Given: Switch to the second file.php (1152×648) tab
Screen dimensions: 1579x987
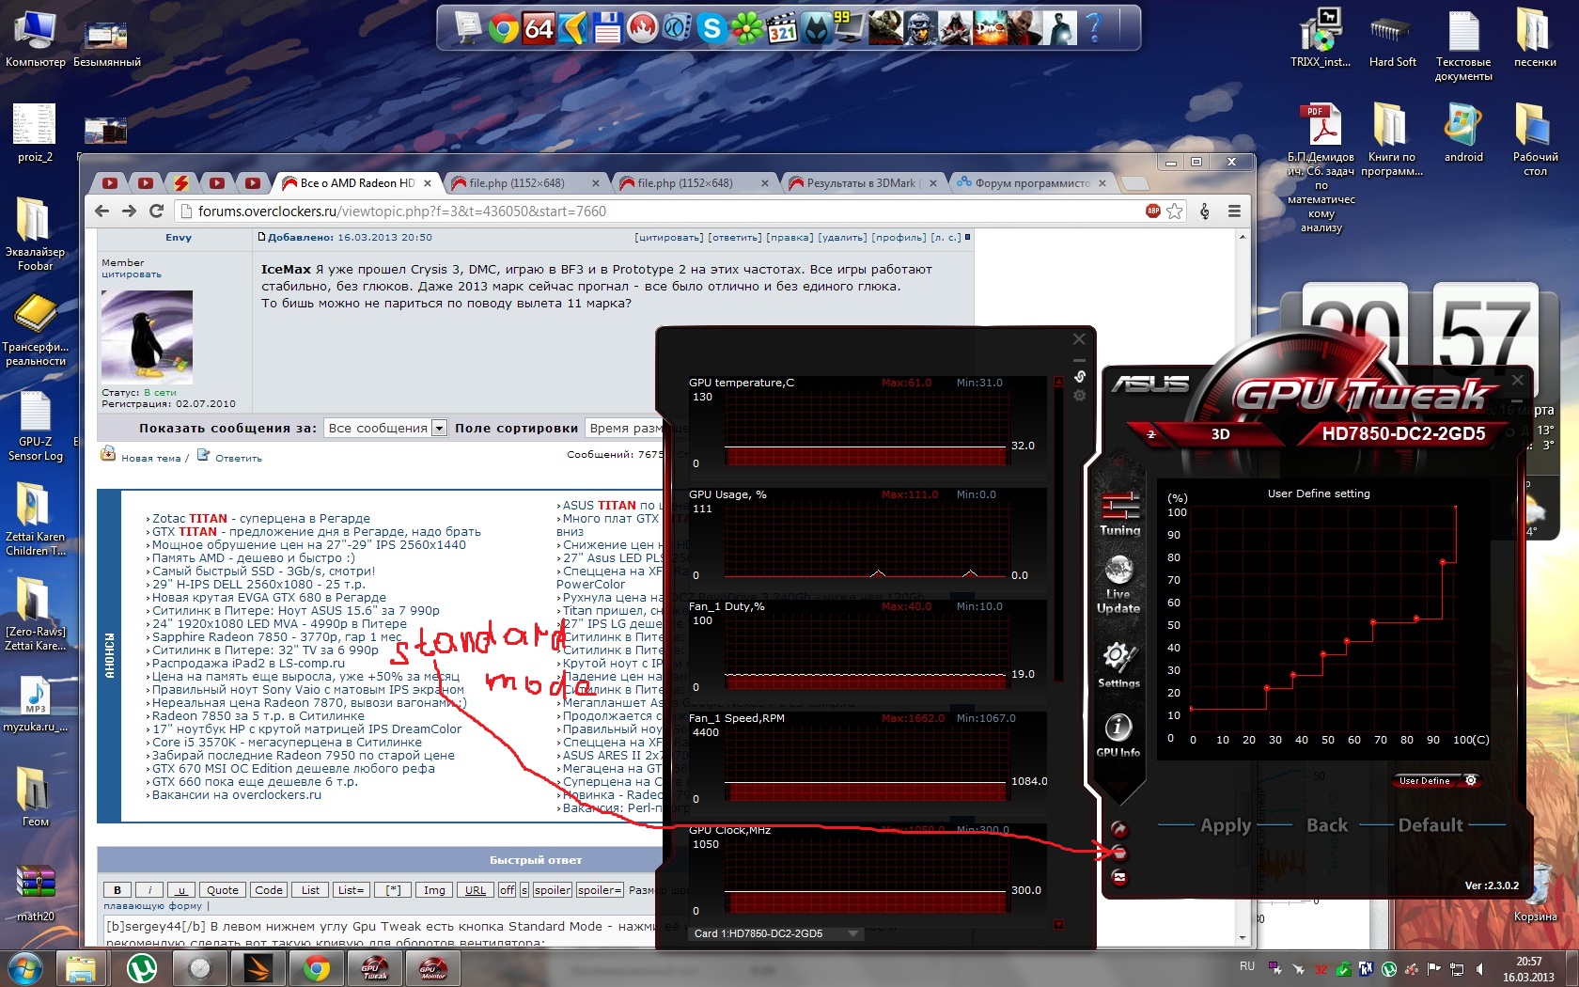Looking at the screenshot, I should click(694, 183).
